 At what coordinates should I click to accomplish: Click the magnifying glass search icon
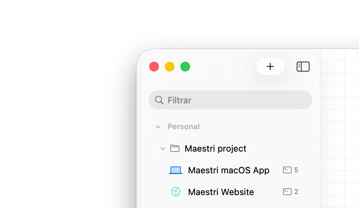pos(159,100)
